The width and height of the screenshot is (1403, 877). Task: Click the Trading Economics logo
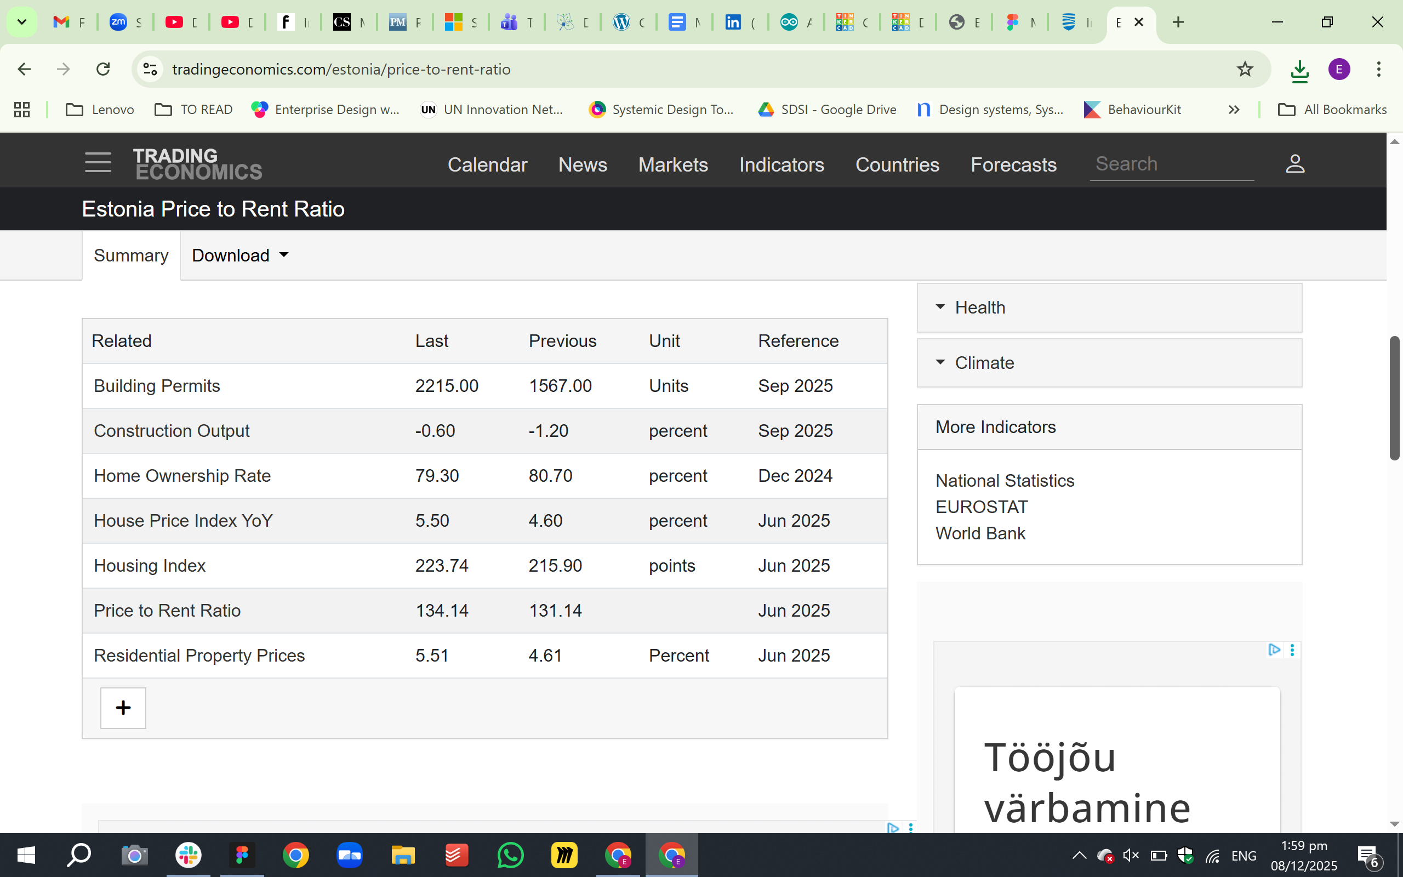pyautogui.click(x=198, y=163)
